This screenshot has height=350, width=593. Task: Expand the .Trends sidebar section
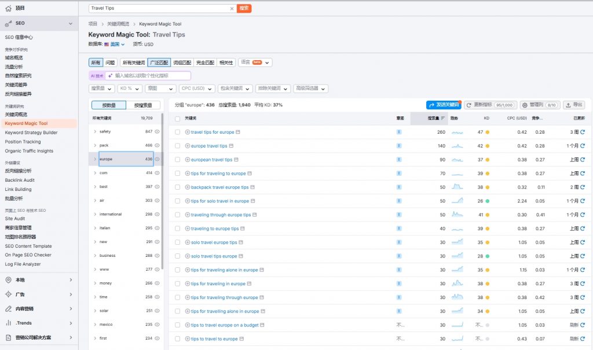point(71,323)
